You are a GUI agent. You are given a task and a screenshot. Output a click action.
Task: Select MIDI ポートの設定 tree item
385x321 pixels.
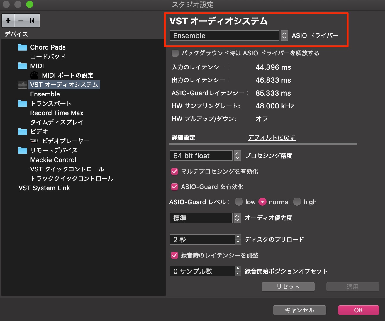67,75
